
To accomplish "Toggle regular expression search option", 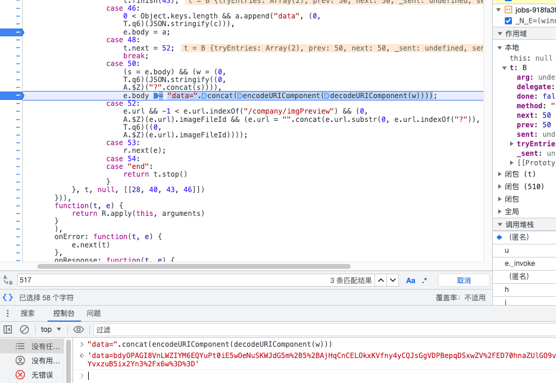I will click(x=424, y=280).
